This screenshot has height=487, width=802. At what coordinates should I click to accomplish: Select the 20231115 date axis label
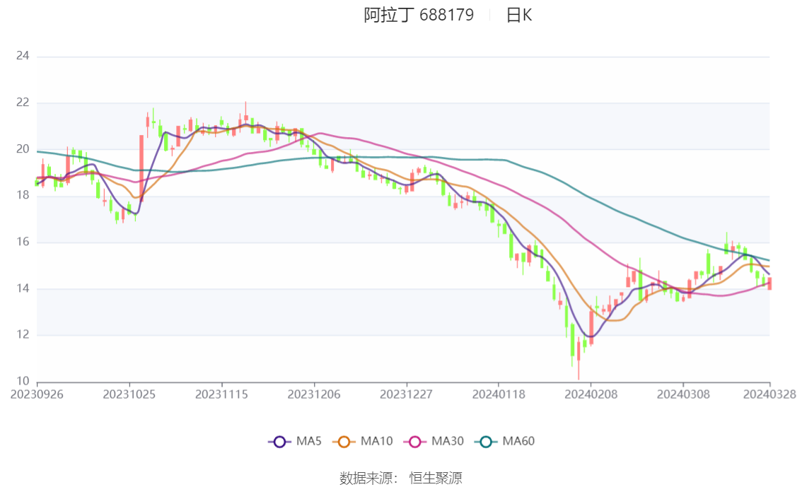point(221,394)
